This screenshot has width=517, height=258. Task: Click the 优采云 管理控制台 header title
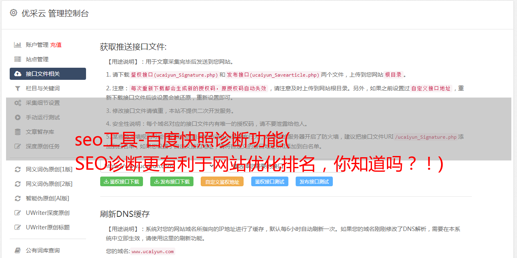coord(55,13)
